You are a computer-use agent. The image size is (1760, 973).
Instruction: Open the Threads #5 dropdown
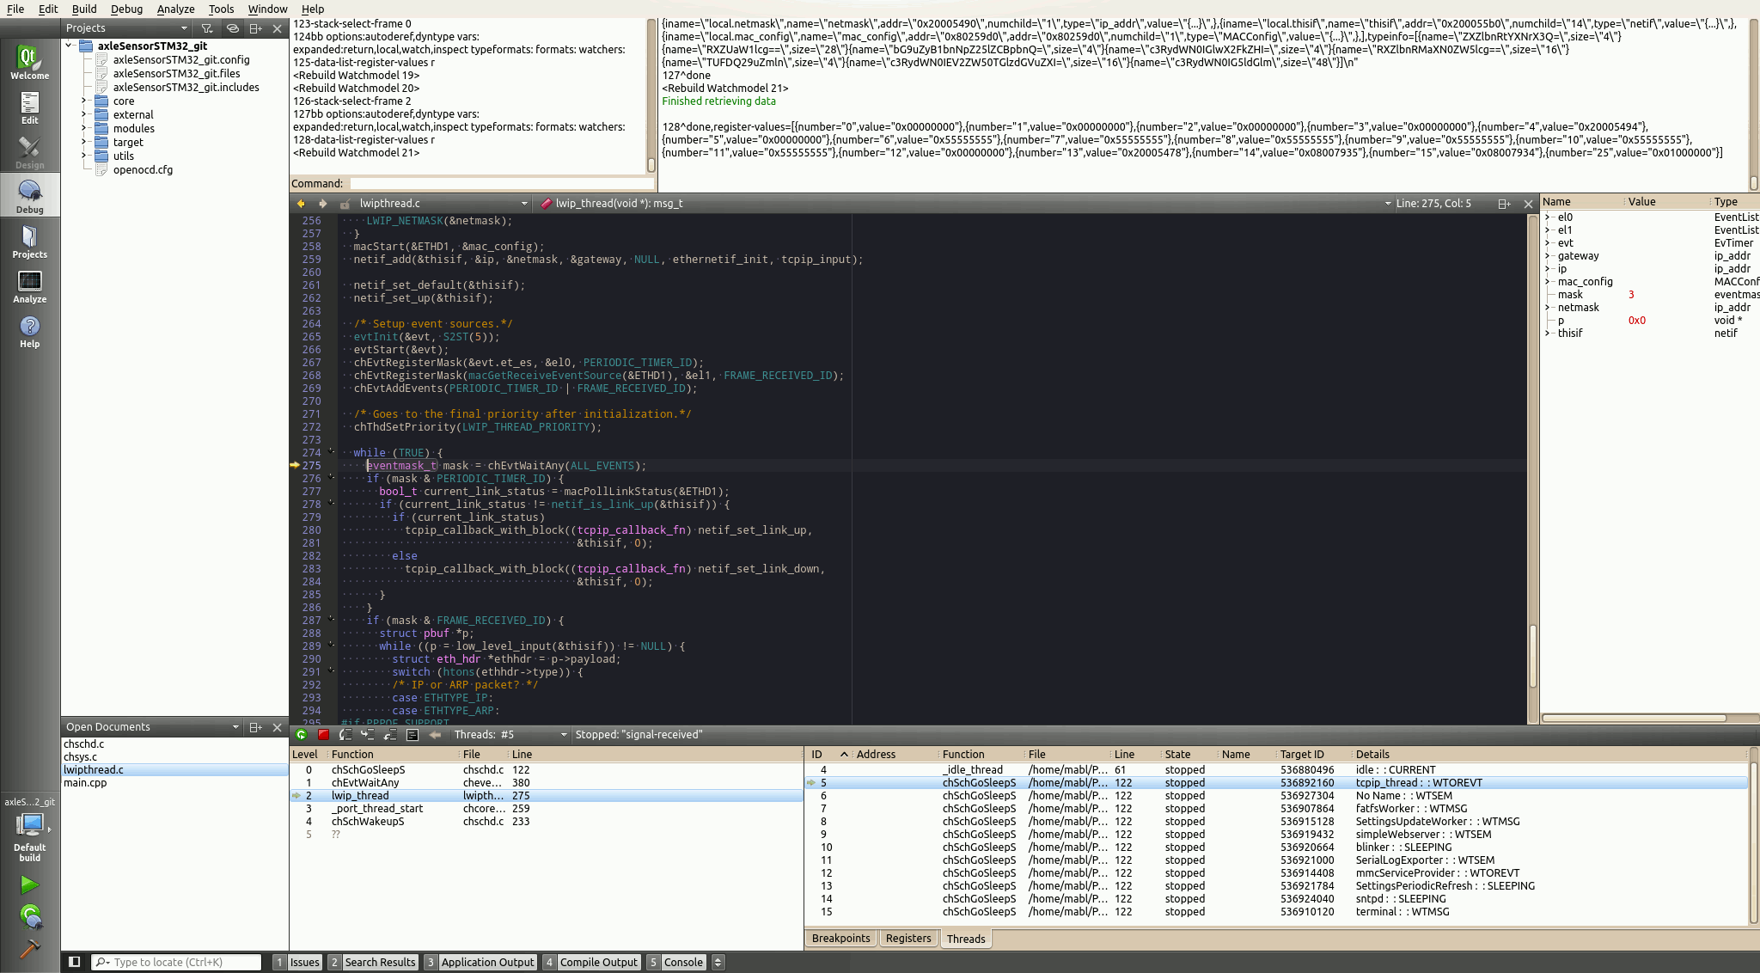[510, 735]
